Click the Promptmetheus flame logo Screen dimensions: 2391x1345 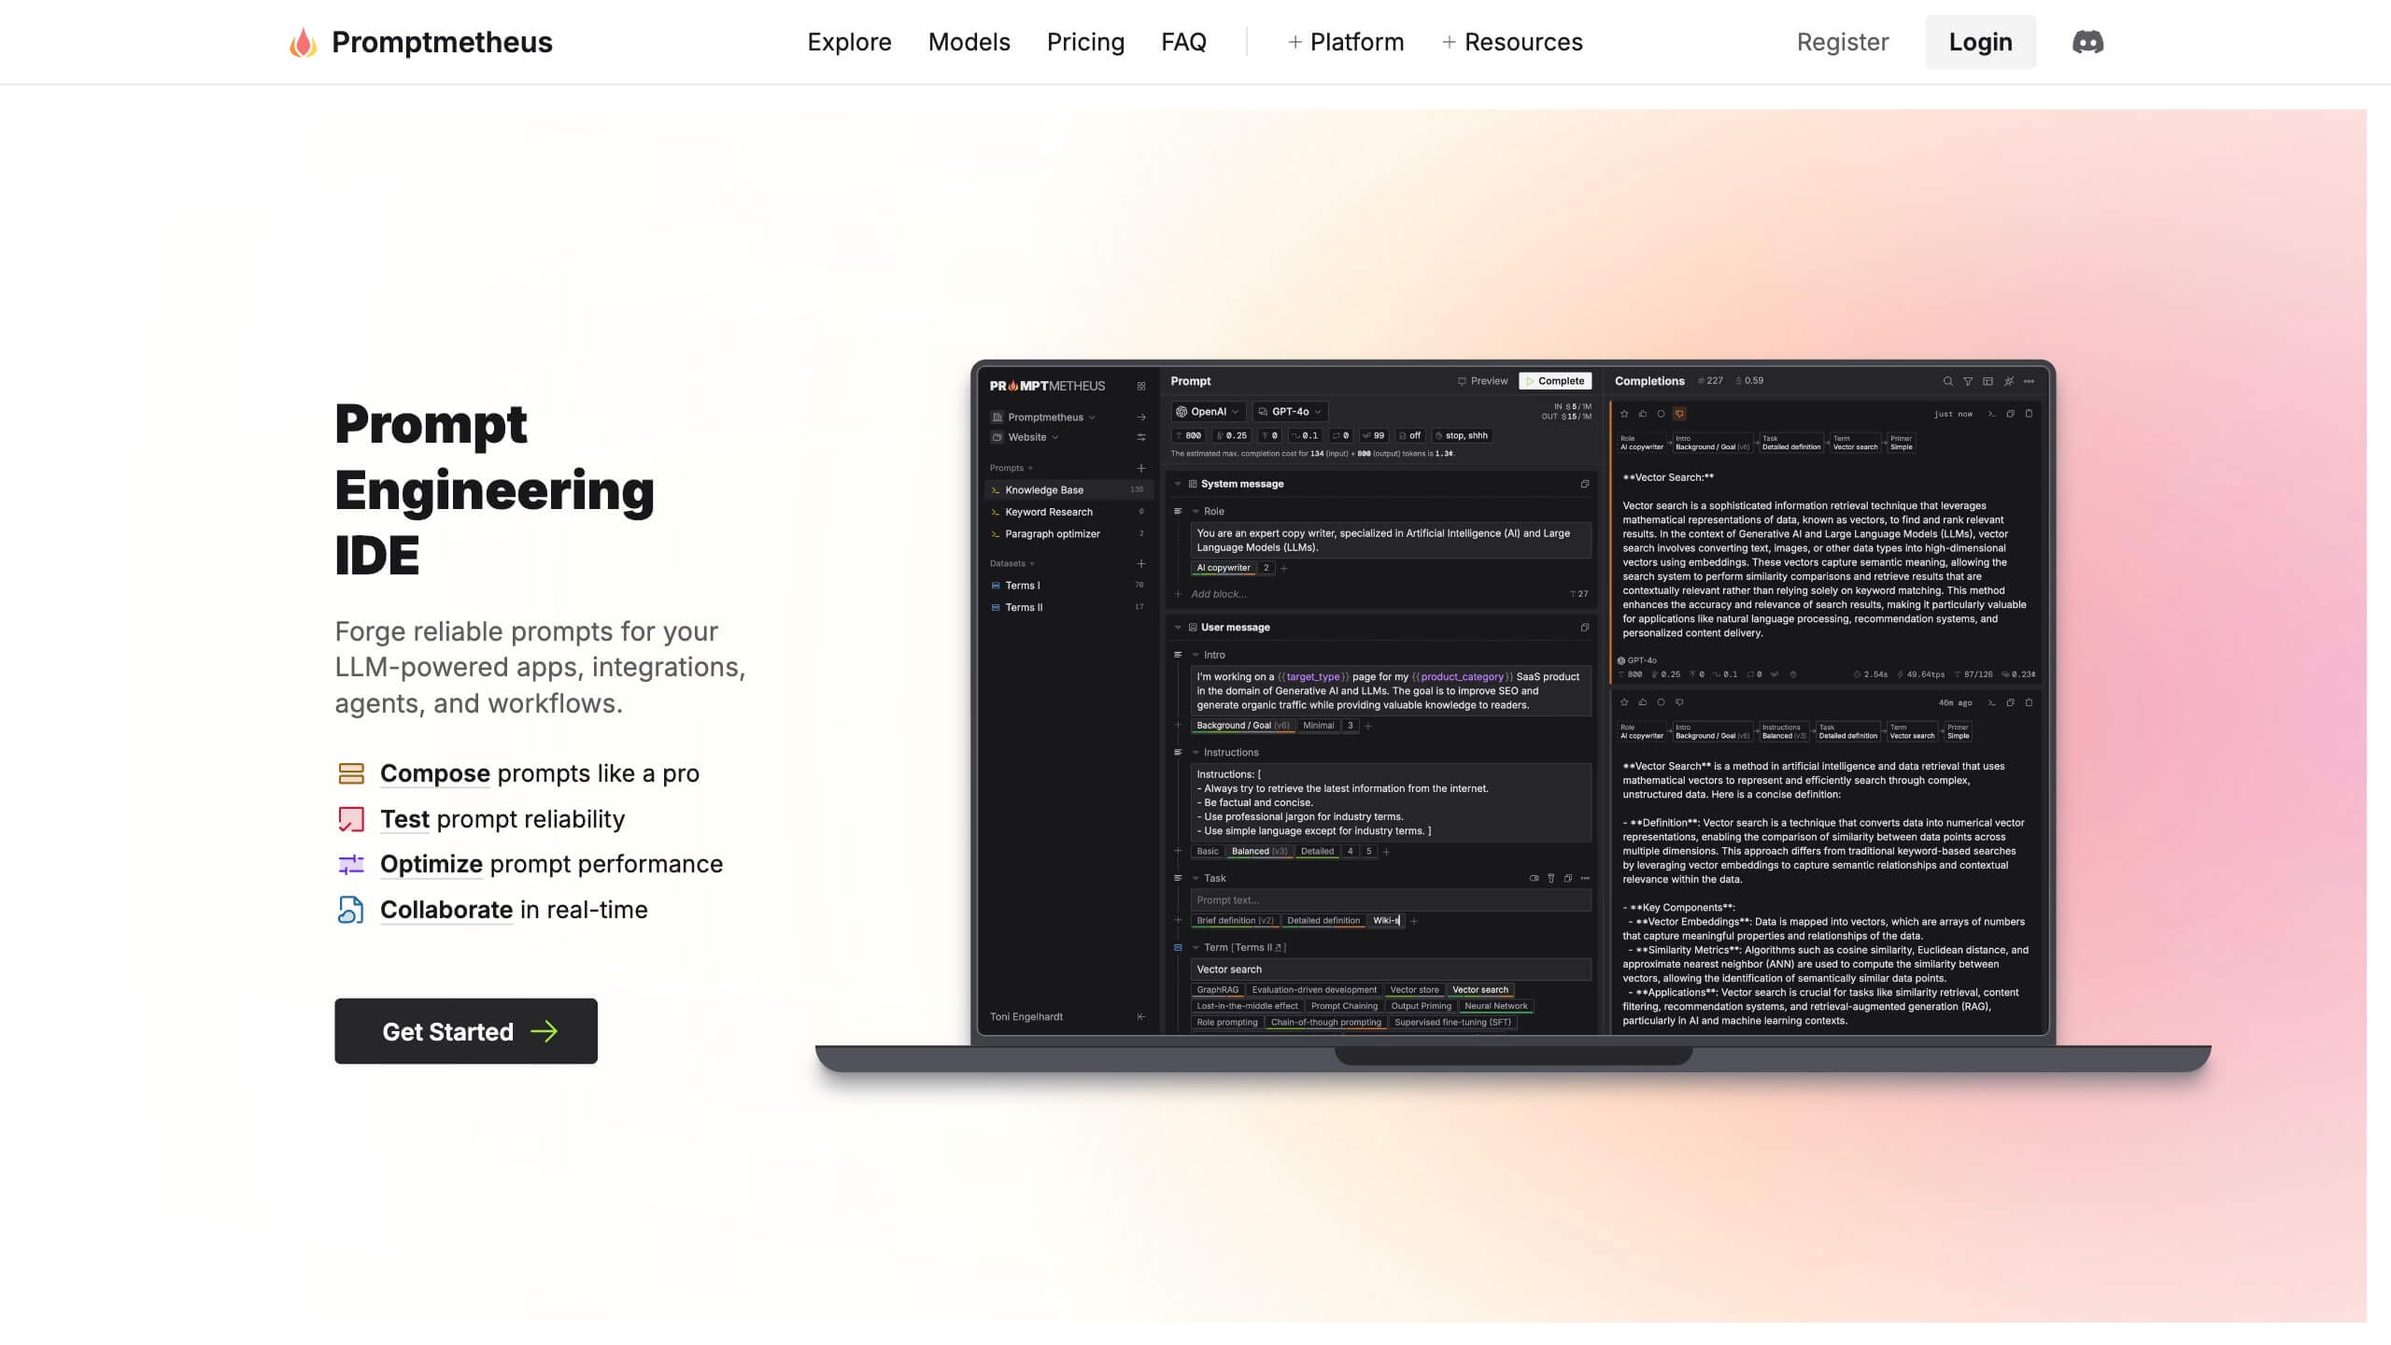(303, 42)
